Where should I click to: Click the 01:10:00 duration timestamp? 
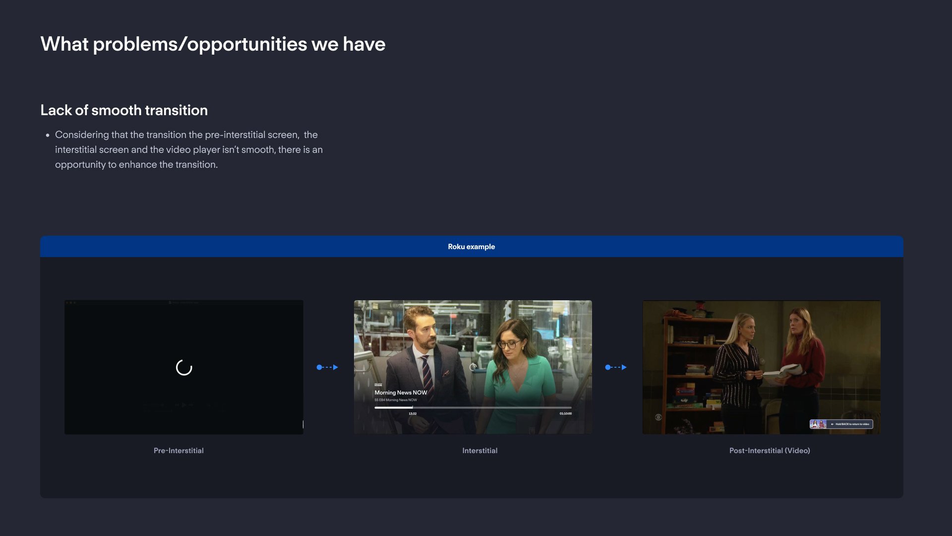point(565,413)
